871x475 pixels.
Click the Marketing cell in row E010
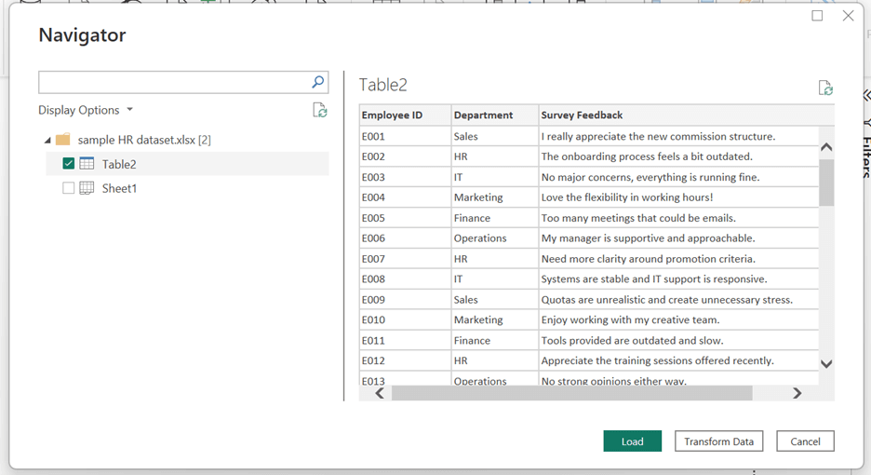point(494,319)
